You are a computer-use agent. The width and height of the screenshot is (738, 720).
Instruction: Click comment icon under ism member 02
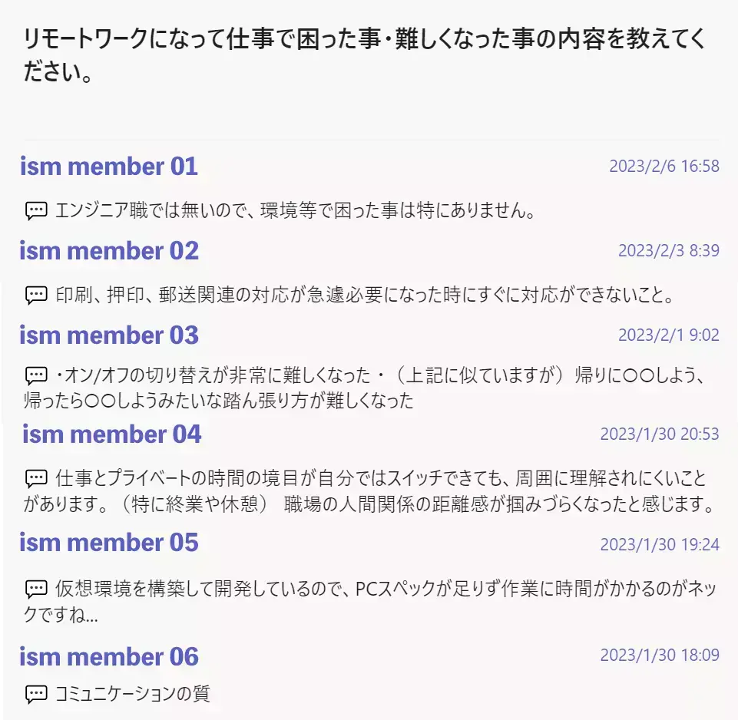point(36,295)
